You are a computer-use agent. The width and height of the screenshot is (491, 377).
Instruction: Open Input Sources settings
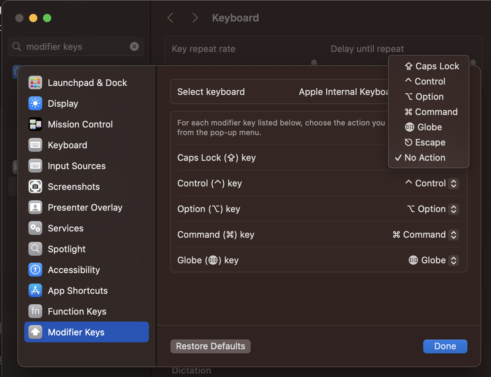[77, 166]
